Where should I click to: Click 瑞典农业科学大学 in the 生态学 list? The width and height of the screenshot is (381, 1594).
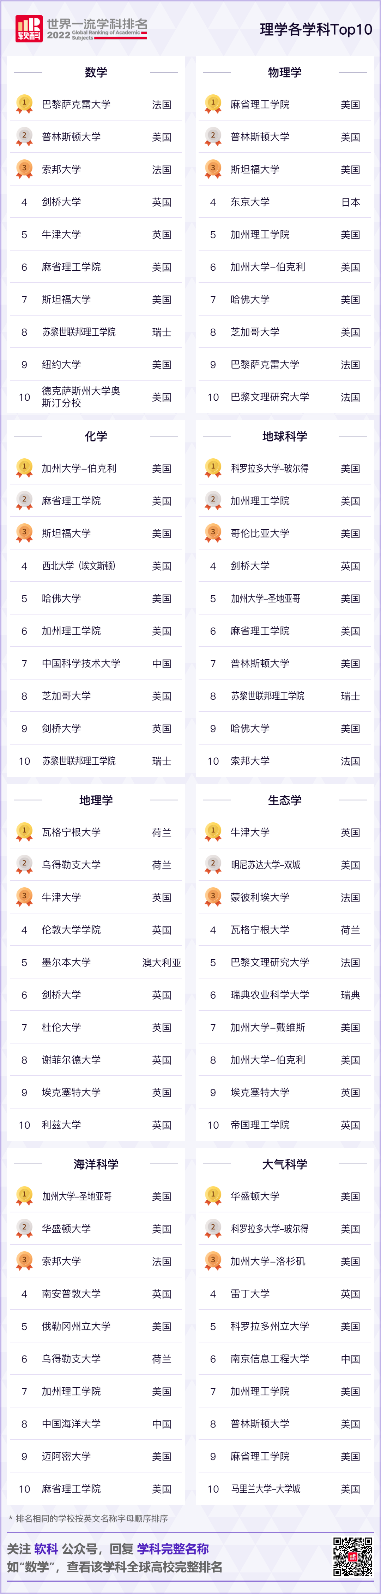click(269, 995)
